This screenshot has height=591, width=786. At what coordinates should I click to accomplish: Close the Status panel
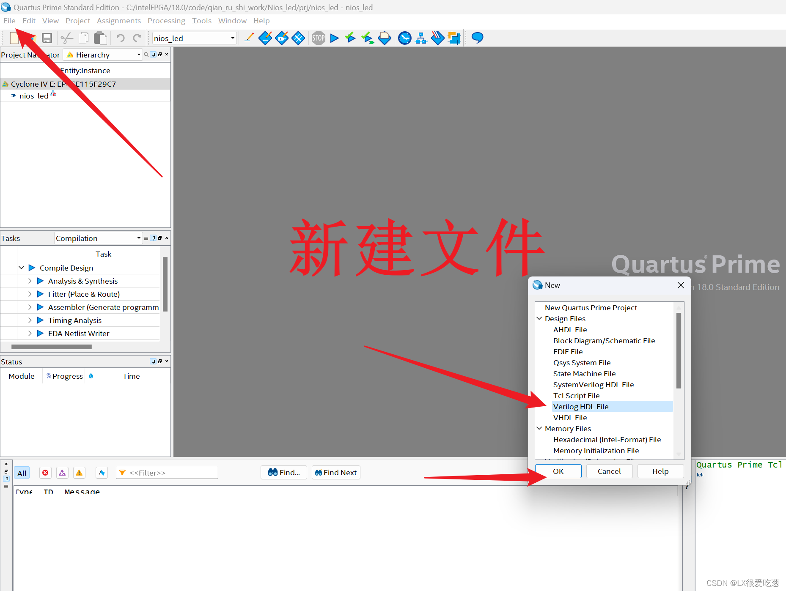pos(167,361)
